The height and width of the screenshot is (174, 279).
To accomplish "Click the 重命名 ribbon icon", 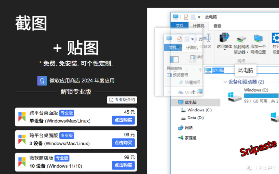I will (207, 37).
